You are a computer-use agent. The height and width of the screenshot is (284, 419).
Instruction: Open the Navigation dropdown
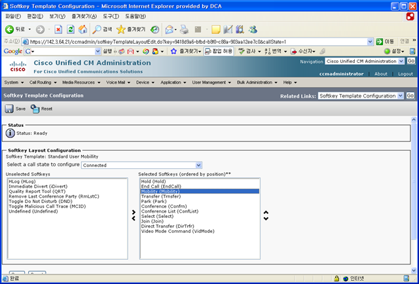pos(365,61)
